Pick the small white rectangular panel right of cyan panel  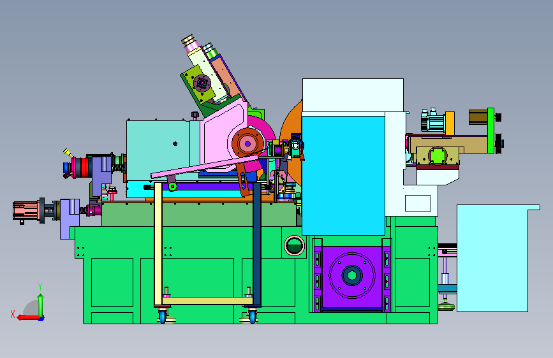click(x=418, y=203)
